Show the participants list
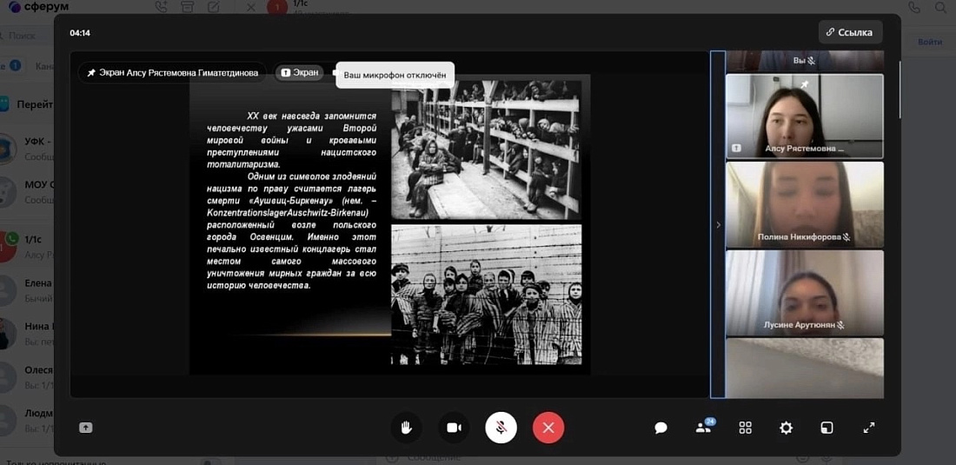Viewport: 956px width, 465px height. click(x=704, y=428)
